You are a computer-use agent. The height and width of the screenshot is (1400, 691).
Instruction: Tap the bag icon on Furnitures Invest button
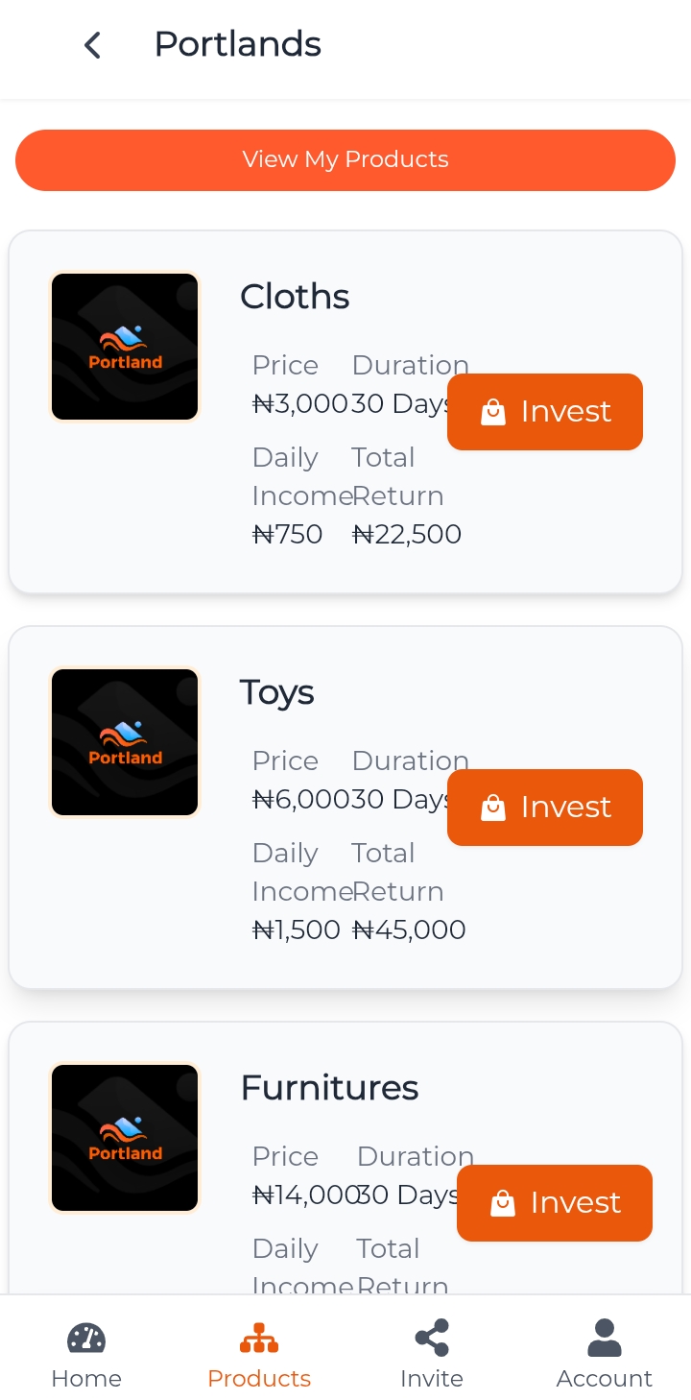pos(502,1203)
